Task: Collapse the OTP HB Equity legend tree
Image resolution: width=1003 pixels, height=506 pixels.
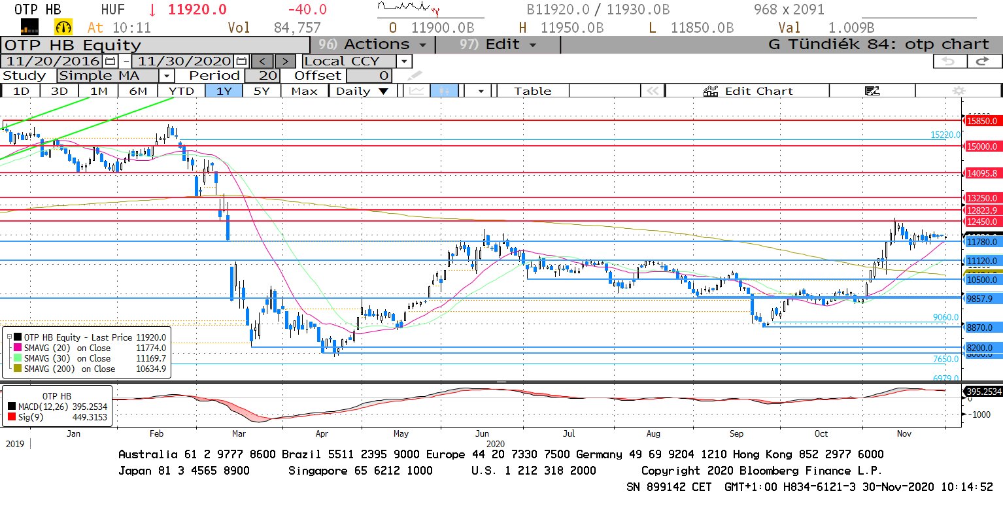Action: [x=9, y=337]
